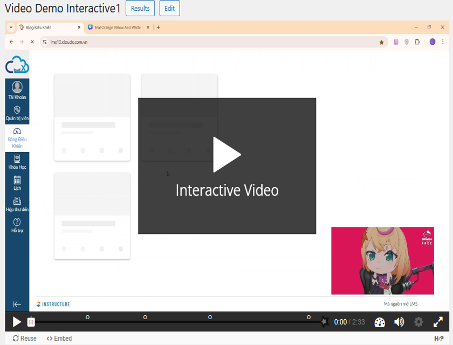Open Khóa Học courses from the sidebar
The width and height of the screenshot is (453, 345).
coord(17,162)
